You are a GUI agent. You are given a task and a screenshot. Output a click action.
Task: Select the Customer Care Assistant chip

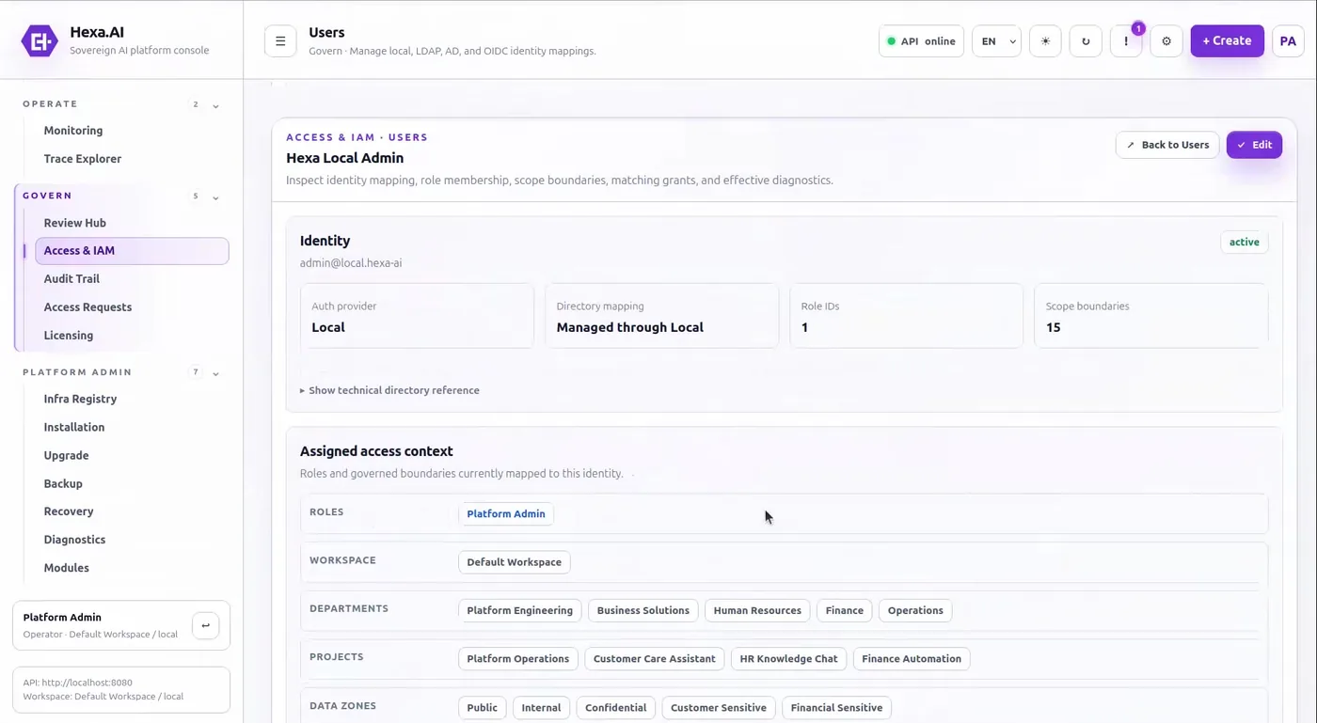pos(655,659)
